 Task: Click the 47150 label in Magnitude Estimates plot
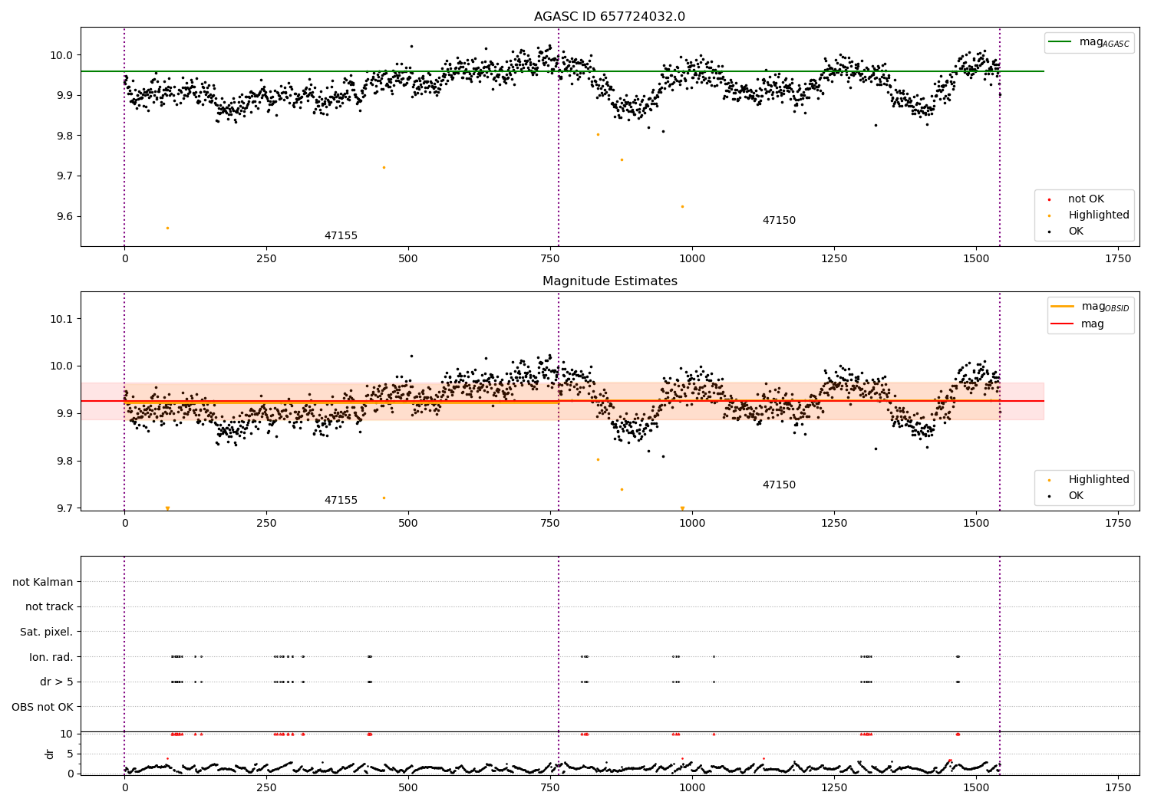(x=779, y=485)
